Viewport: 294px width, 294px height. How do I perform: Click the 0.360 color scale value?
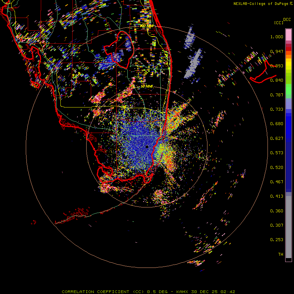coord(277,211)
